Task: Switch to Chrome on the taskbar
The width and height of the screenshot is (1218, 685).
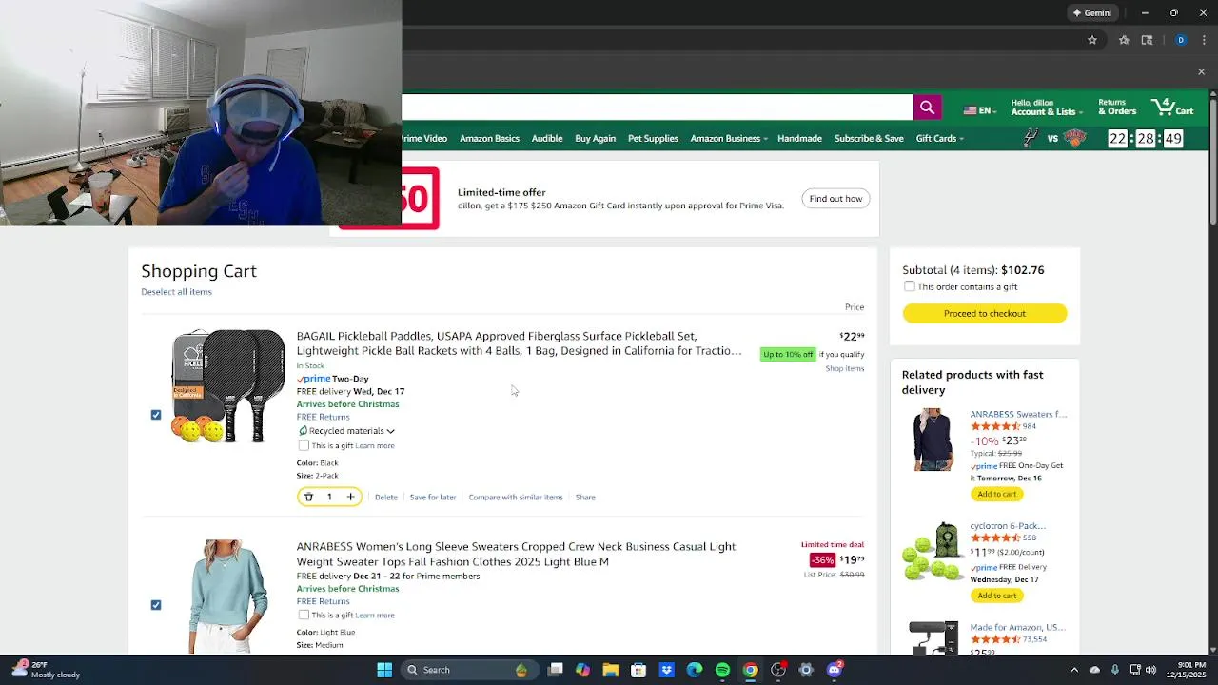Action: coord(750,670)
